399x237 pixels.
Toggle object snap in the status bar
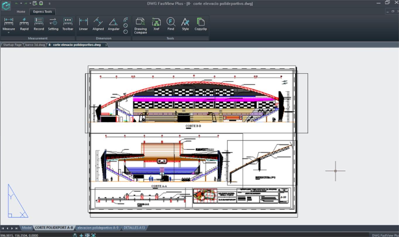pyautogui.click(x=81, y=235)
